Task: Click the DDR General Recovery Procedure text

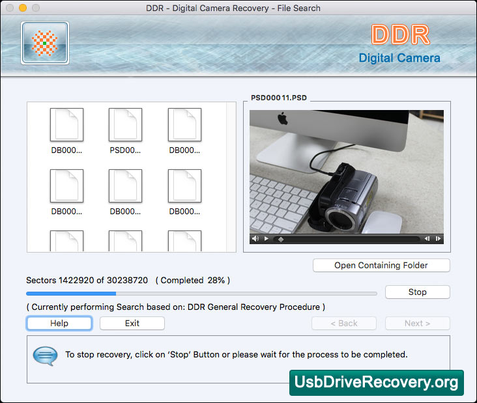Action: click(x=253, y=307)
